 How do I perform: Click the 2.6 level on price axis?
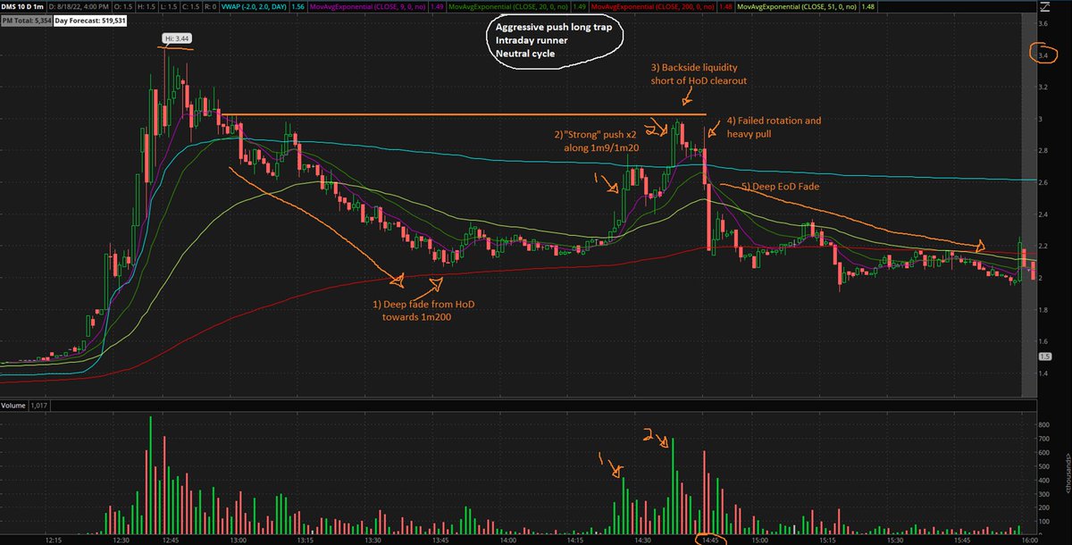(1043, 182)
